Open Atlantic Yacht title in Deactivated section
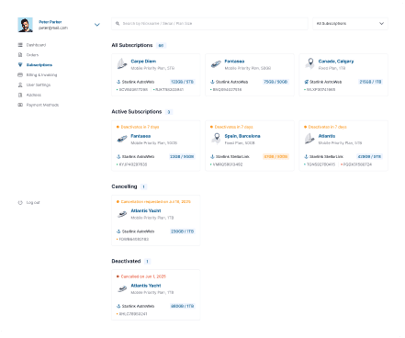The height and width of the screenshot is (338, 405). (146, 286)
